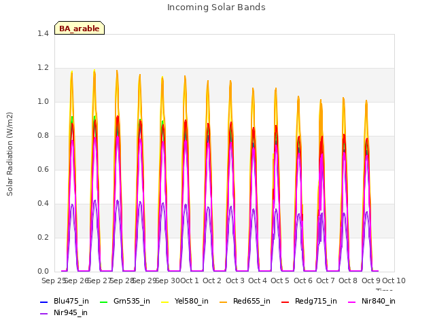Image resolution: width=435 pixels, height=326 pixels.
Task: Click the Oct 1 x-axis tick label
Action: click(190, 280)
